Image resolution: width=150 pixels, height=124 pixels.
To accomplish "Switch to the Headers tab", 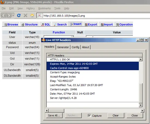I will click(49, 47).
